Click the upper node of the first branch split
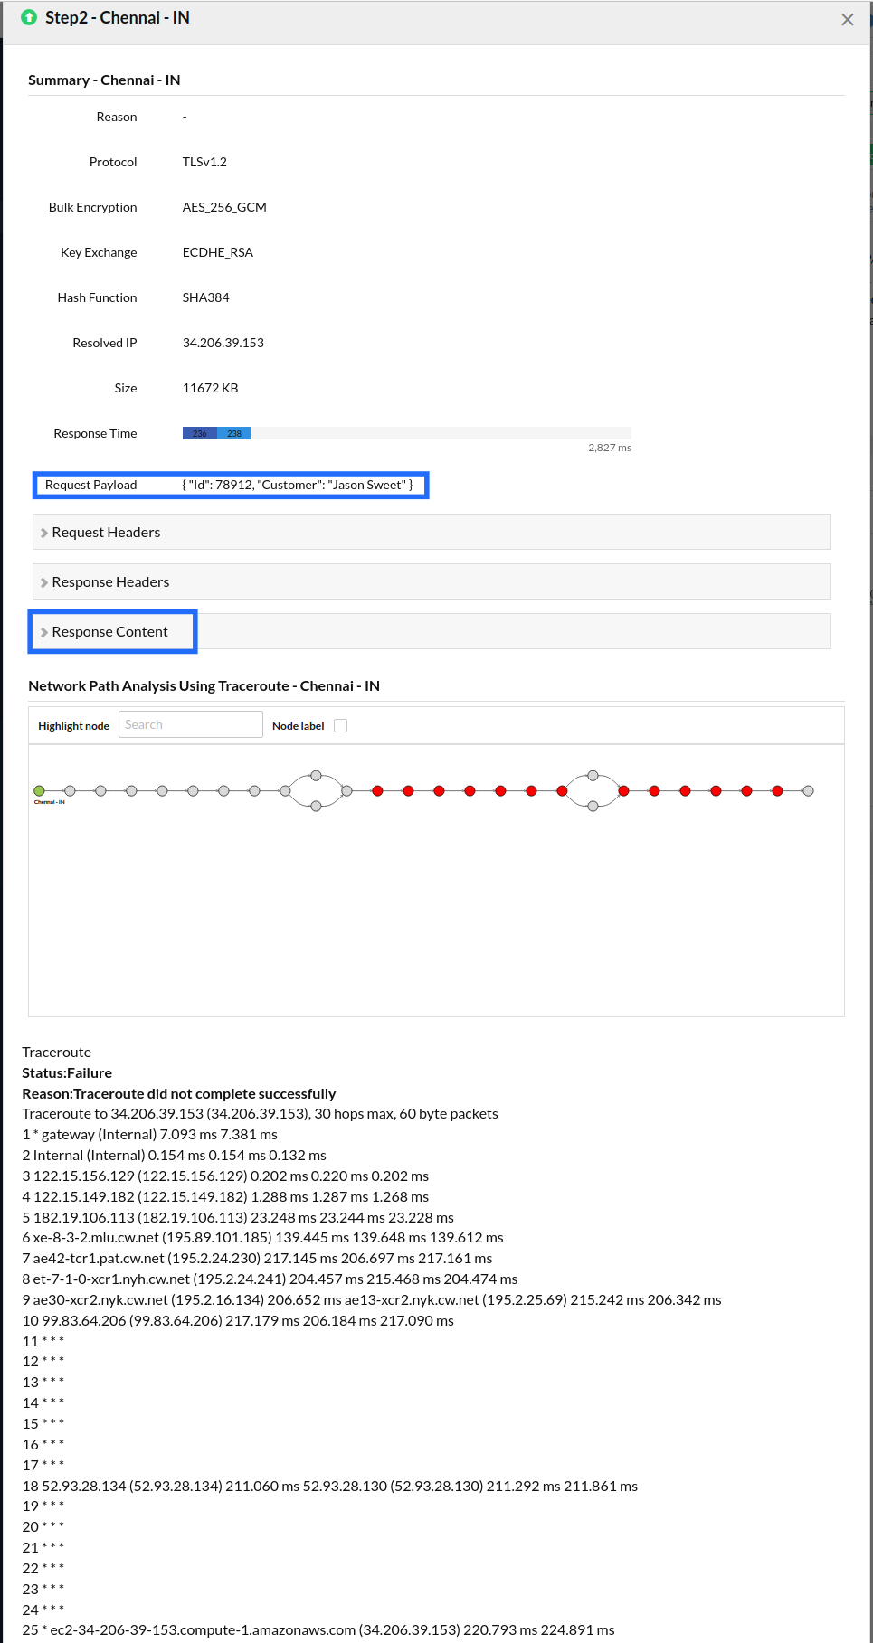This screenshot has height=1643, width=873. [316, 776]
